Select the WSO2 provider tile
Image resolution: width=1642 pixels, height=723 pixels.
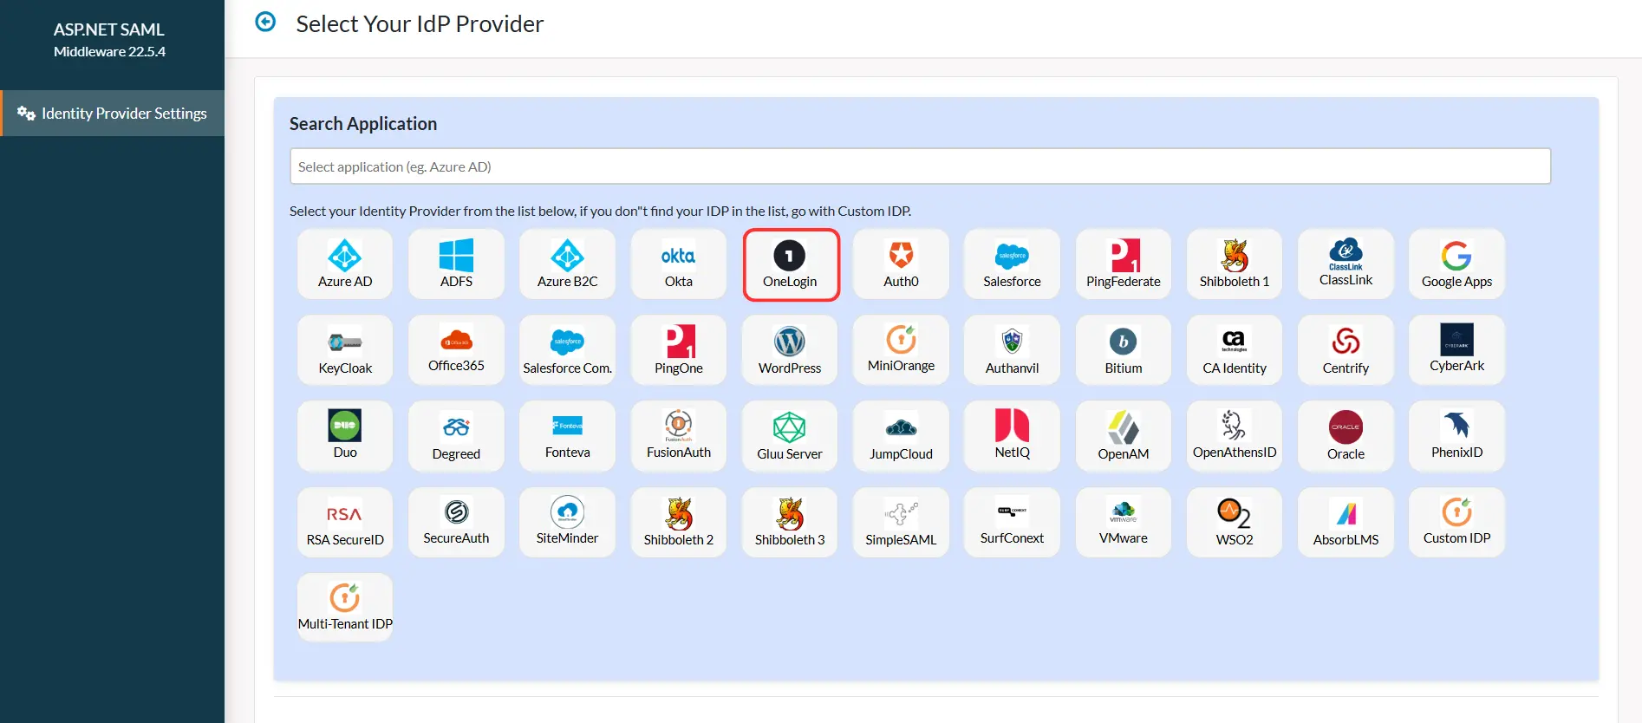pos(1235,522)
